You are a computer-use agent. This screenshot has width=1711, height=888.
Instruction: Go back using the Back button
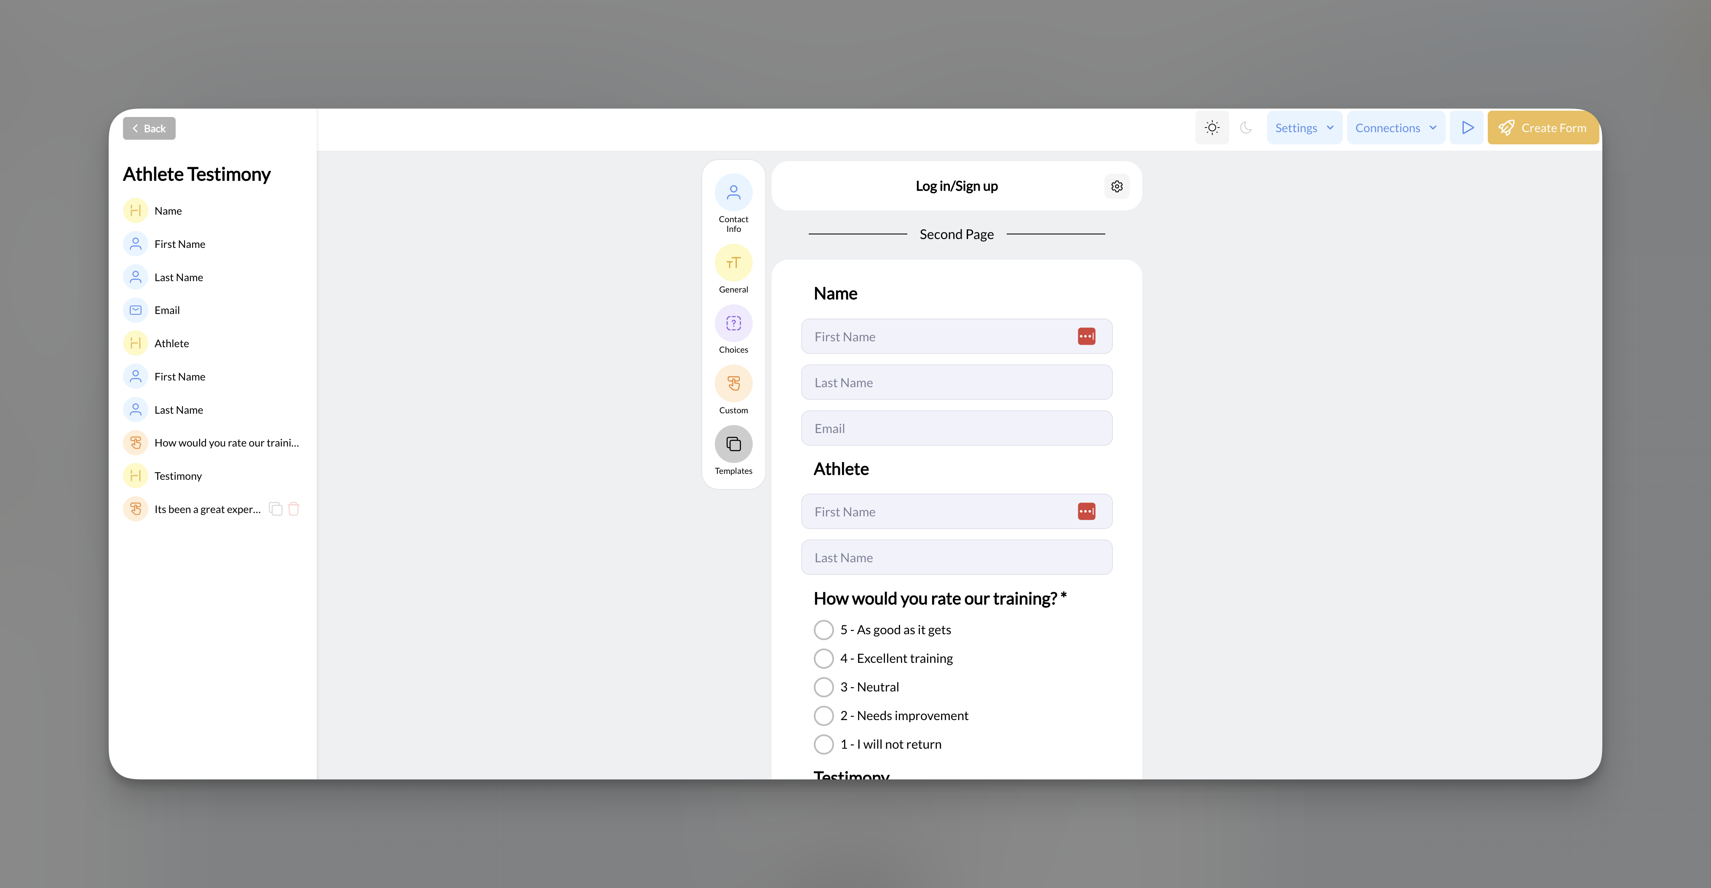[149, 128]
